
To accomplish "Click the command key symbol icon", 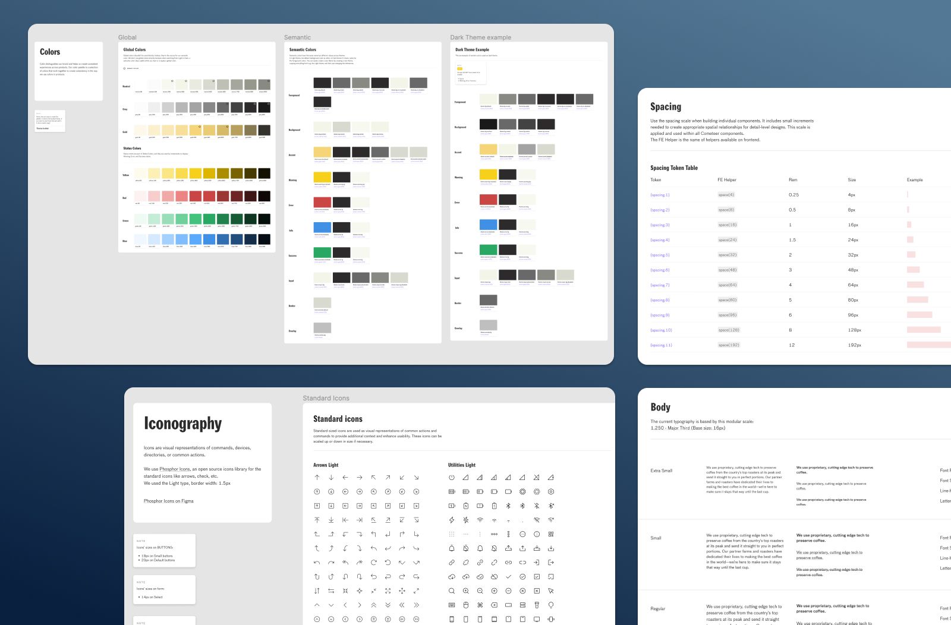I will pyautogui.click(x=480, y=605).
